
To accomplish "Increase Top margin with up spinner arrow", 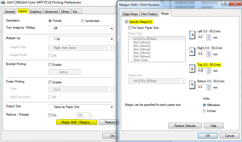I will [x=209, y=69].
